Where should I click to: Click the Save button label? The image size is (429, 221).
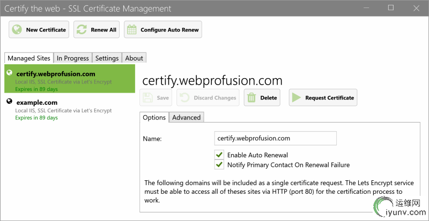tap(163, 98)
